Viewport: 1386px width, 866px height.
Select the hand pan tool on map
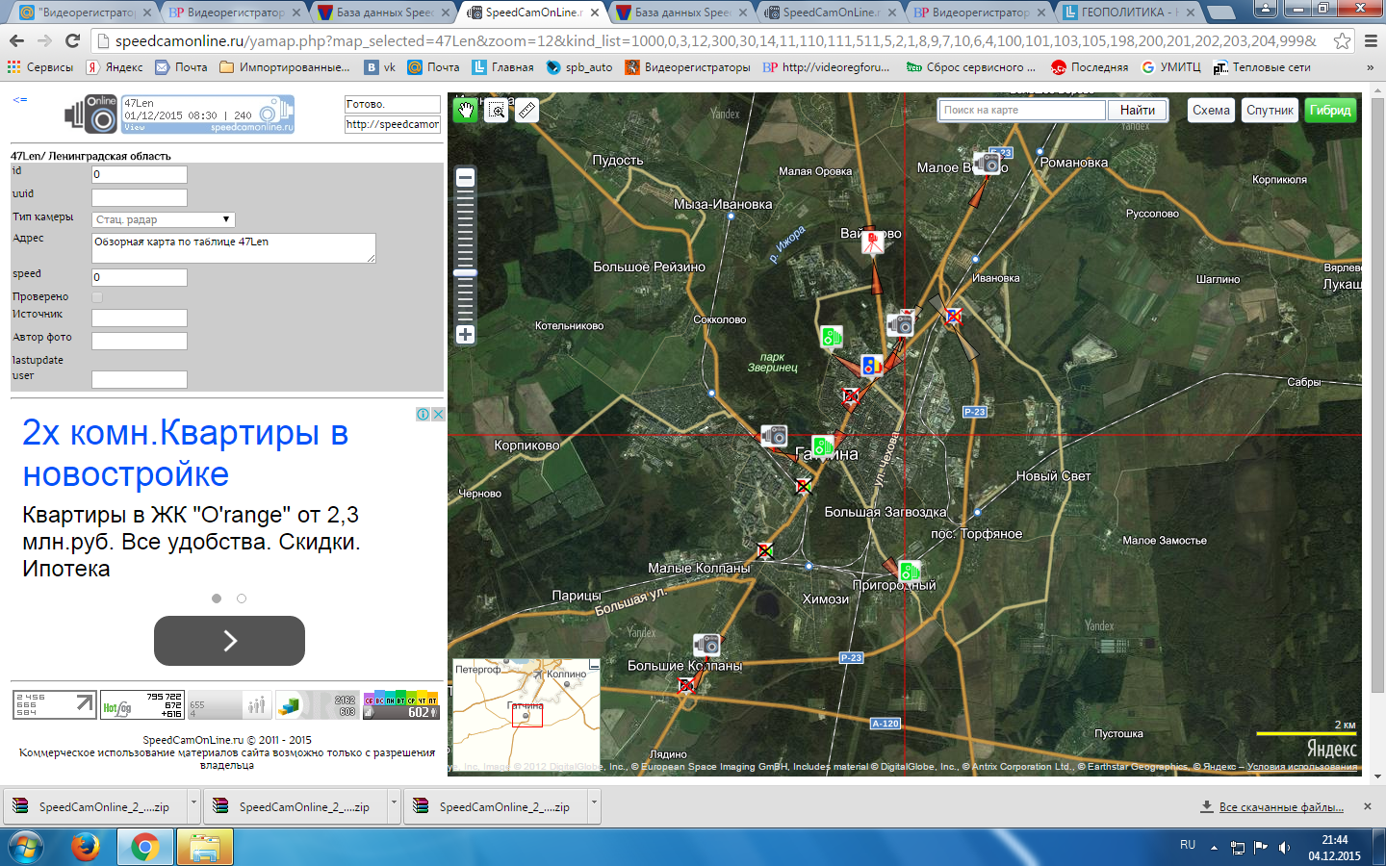coord(466,111)
